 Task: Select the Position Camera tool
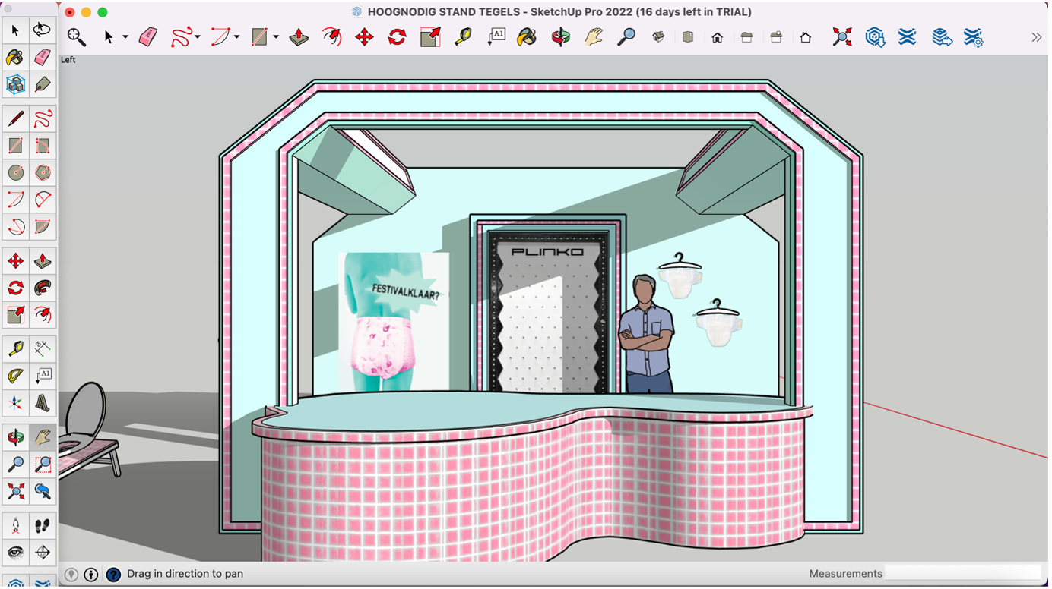point(15,525)
